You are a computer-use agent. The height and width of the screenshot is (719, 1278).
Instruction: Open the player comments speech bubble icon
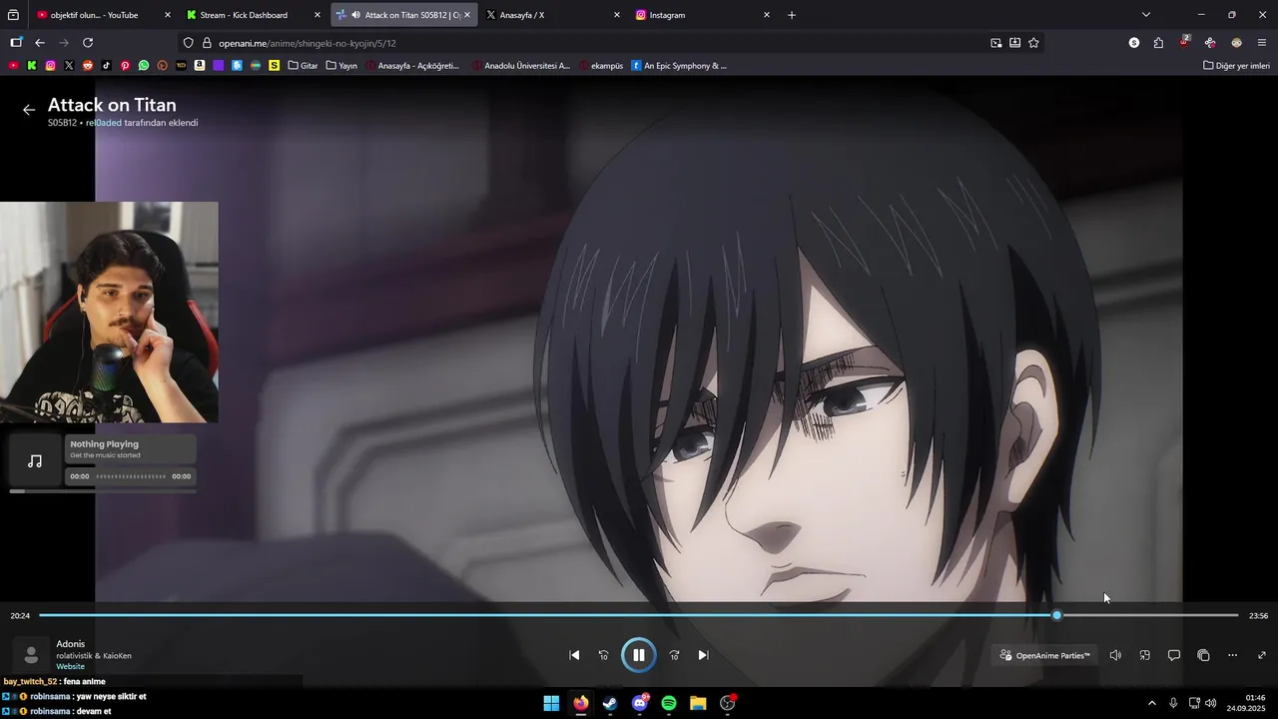click(x=1174, y=655)
